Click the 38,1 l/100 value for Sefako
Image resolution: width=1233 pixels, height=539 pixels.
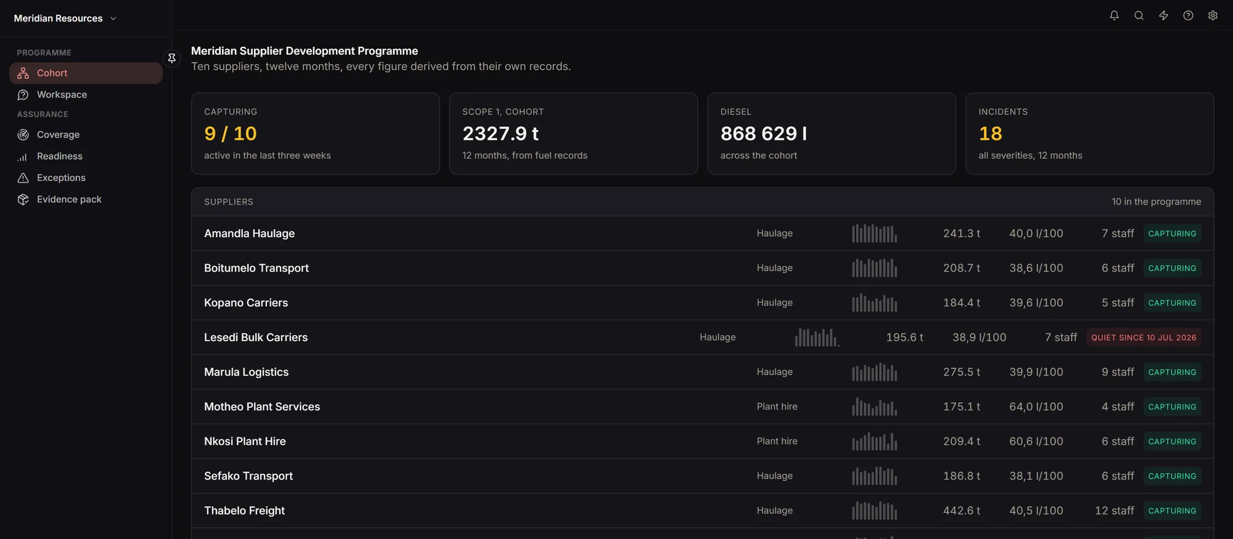(1036, 476)
